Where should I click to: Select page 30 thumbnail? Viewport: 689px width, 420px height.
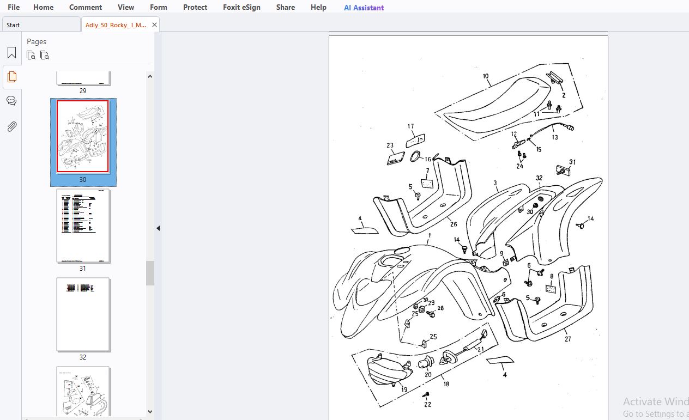click(83, 137)
